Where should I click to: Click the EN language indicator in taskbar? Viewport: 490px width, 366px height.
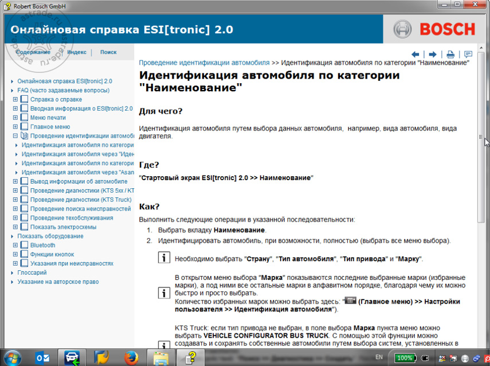(x=379, y=357)
